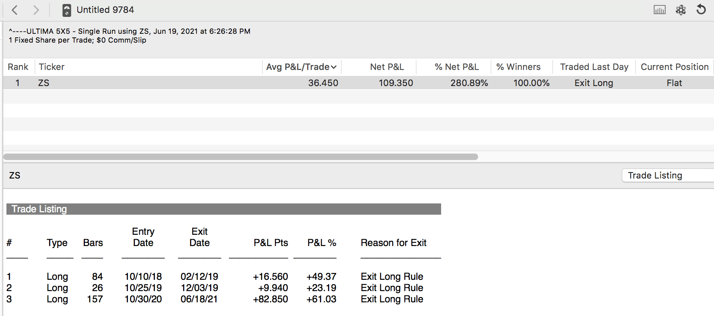
Task: Click the % Winners column header
Action: [518, 67]
